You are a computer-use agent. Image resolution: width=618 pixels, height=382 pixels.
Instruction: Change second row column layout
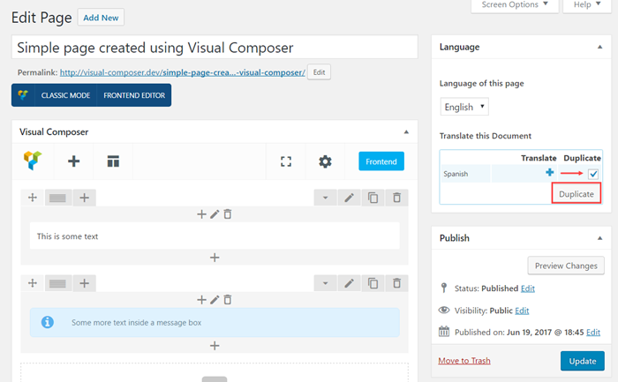click(x=57, y=283)
